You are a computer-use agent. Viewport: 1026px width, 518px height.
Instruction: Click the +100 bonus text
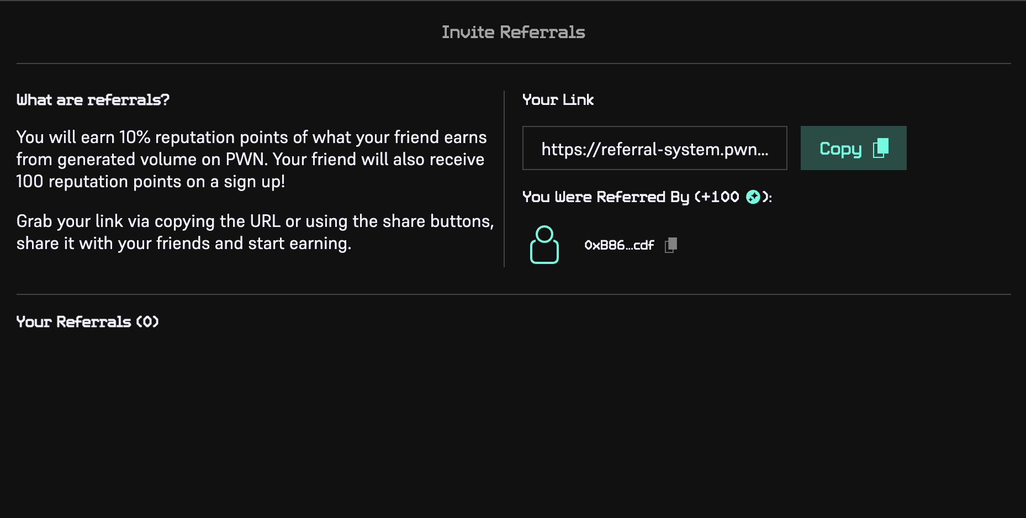click(x=720, y=197)
